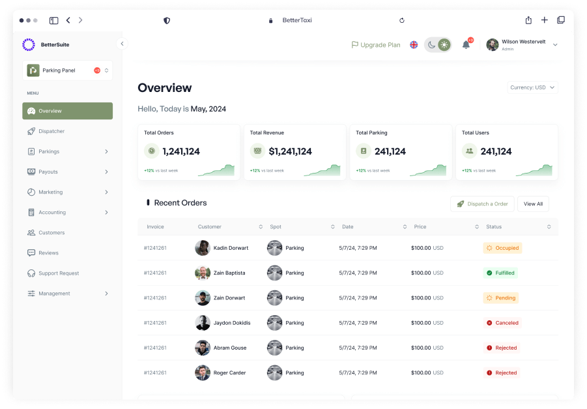Click the Total Users people icon
This screenshot has width=587, height=409.
coord(469,151)
